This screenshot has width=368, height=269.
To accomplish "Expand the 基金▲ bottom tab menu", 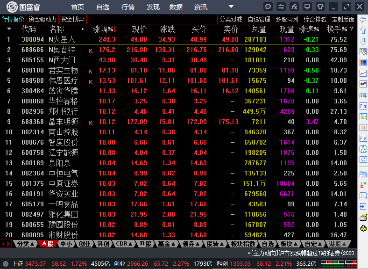I will [167, 244].
